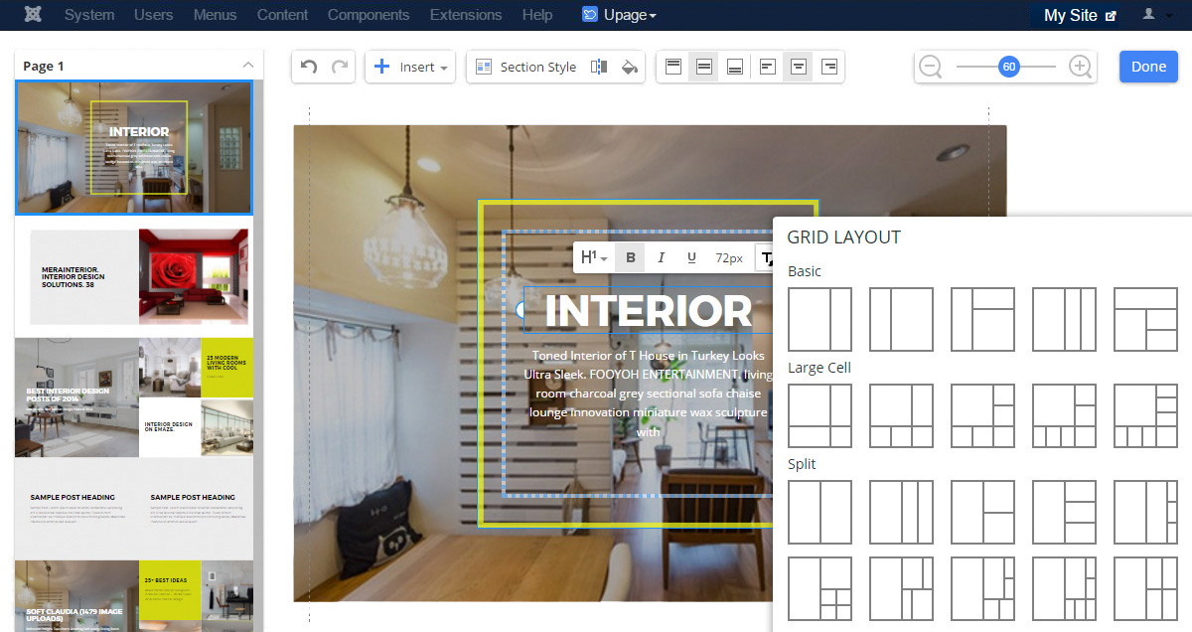Pick Large Cell grid: two right cells, five bottom cells
Viewport: 1192px width, 632px height.
(x=1065, y=416)
